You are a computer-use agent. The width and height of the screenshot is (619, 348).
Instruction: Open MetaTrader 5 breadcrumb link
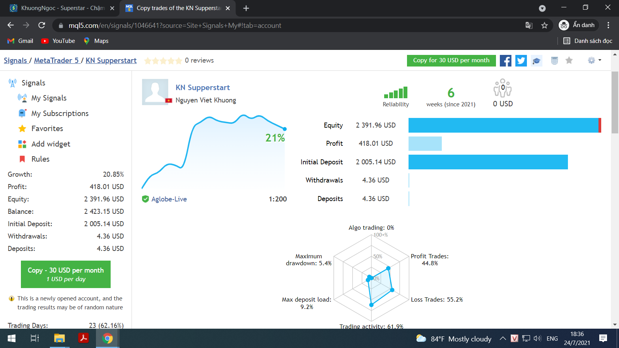coord(56,61)
